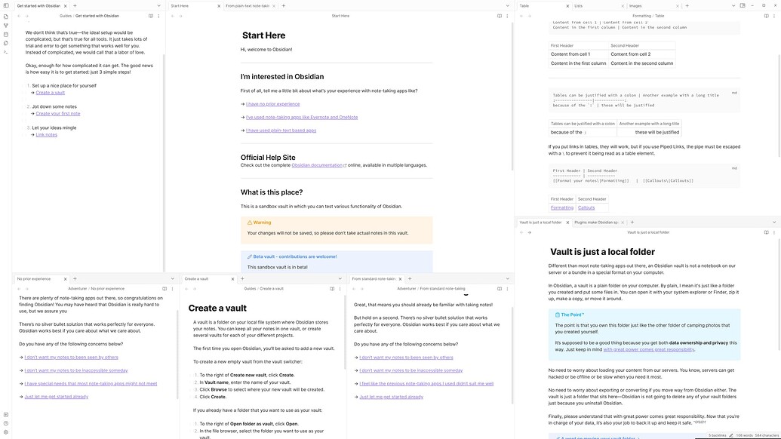Expand tab list dropdown in Start Here pane
This screenshot has height=439, width=781.
click(508, 6)
